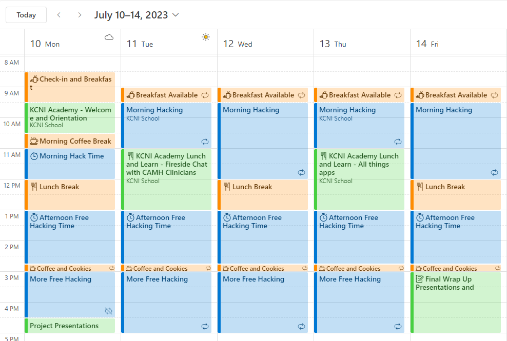507x341 pixels.
Task: Open the KCNI Academy Welcome and Orientation event
Action: (70, 117)
